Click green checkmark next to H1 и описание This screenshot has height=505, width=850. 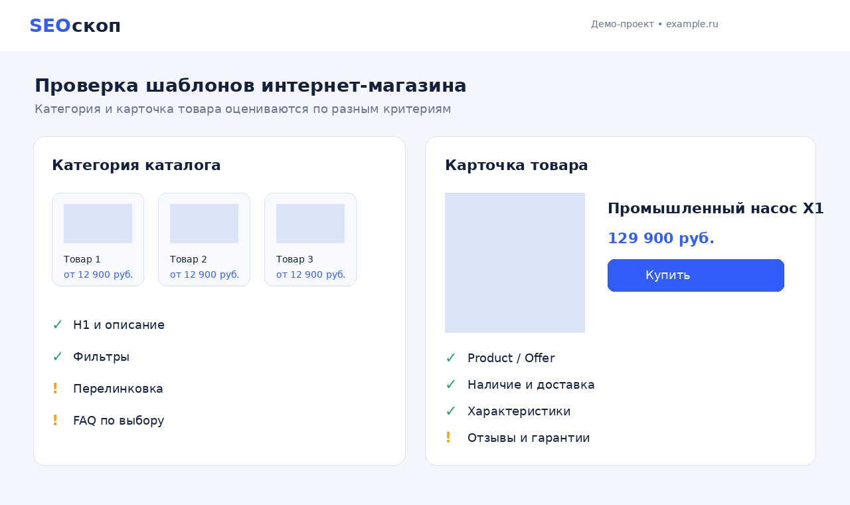(x=57, y=325)
